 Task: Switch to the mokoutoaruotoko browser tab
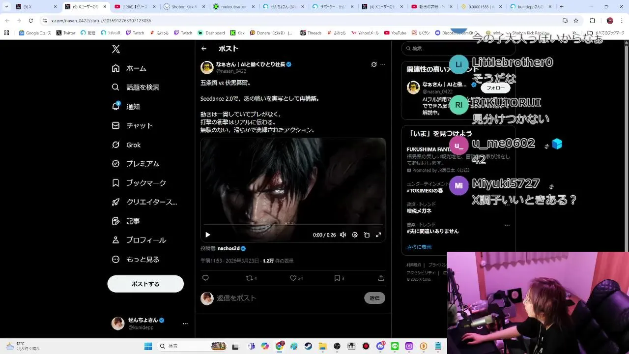(x=233, y=6)
